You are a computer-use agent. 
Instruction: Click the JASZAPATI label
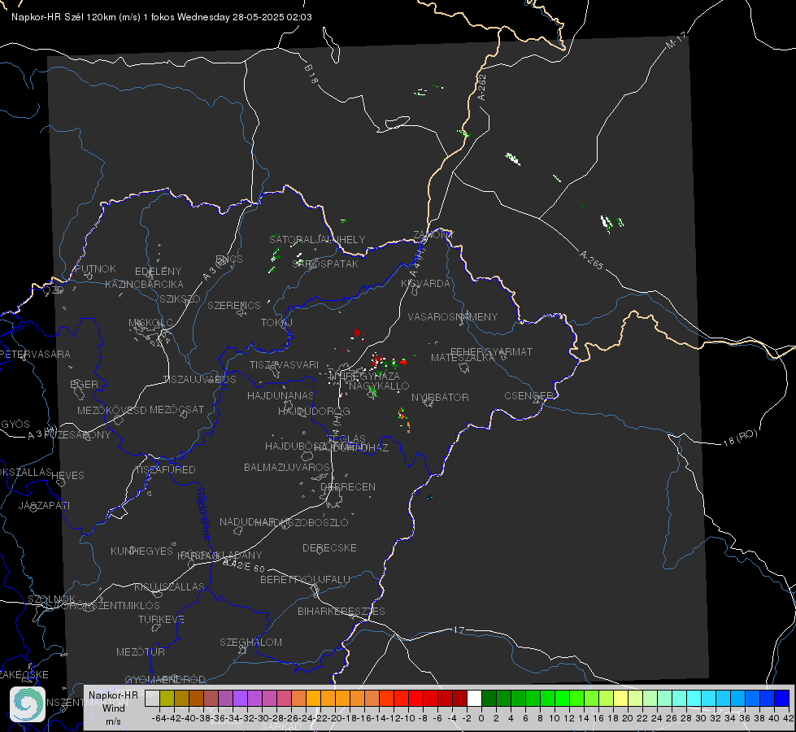tap(44, 505)
